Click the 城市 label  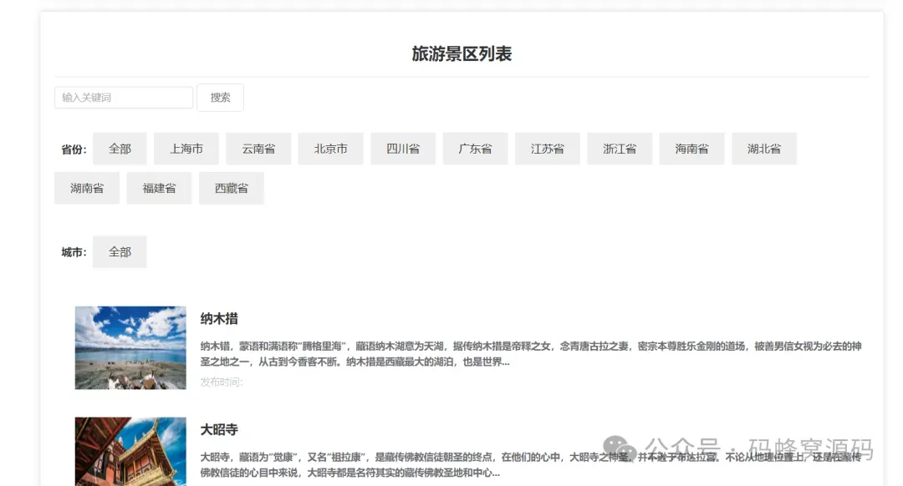pos(74,252)
